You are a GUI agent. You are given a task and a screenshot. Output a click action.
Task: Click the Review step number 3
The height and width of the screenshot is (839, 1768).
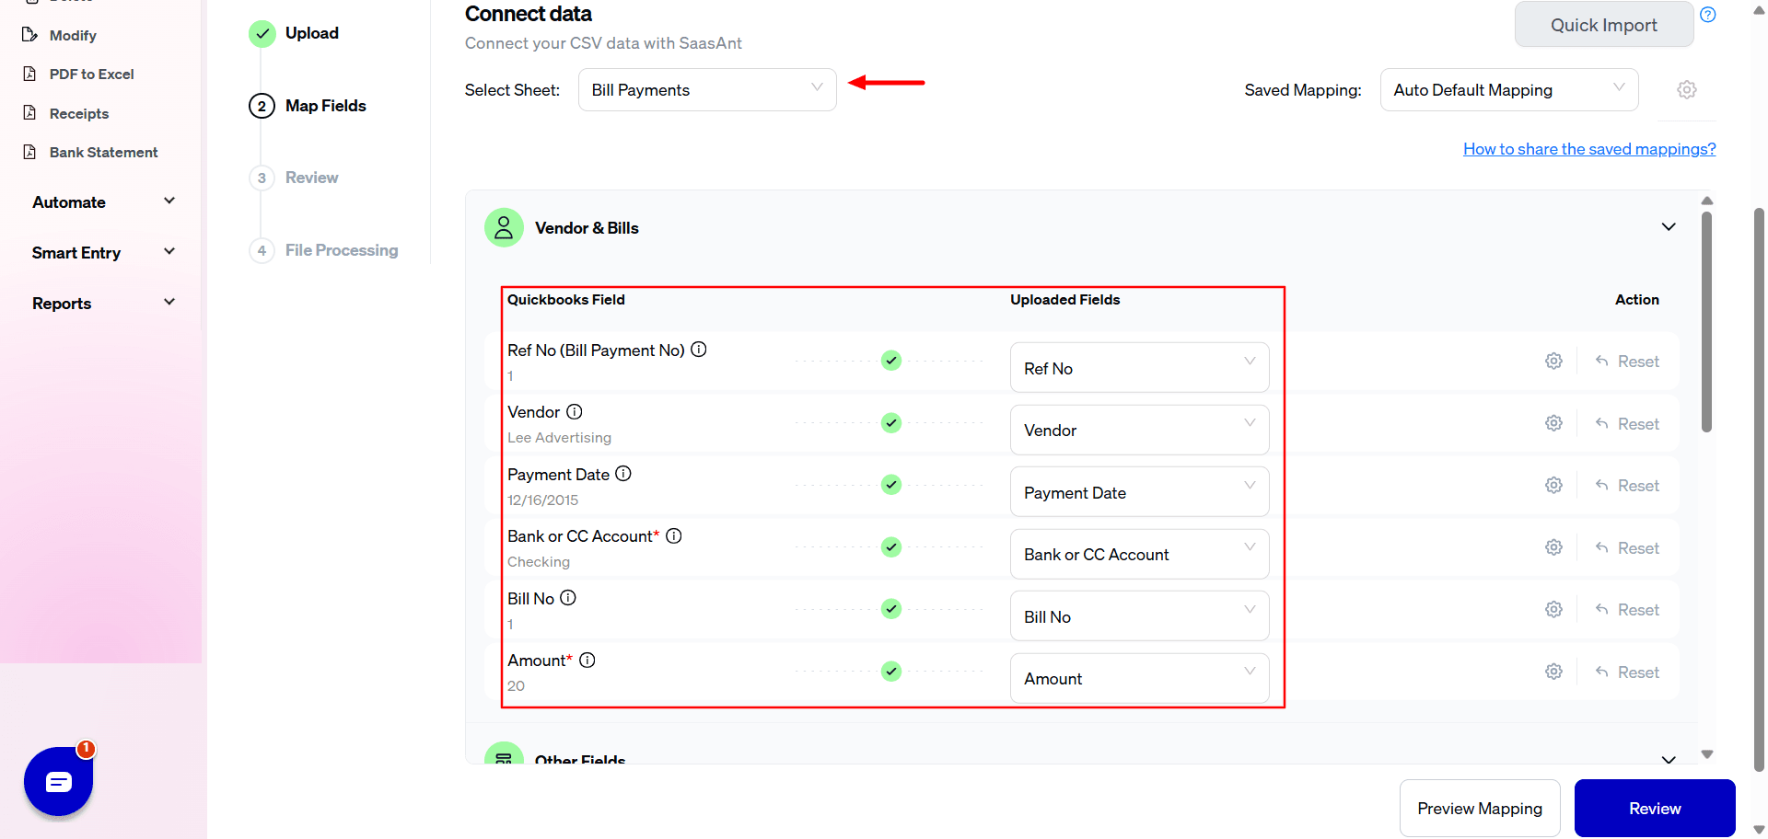tap(262, 178)
